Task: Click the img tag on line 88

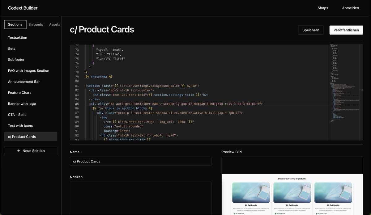Action: pos(104,118)
